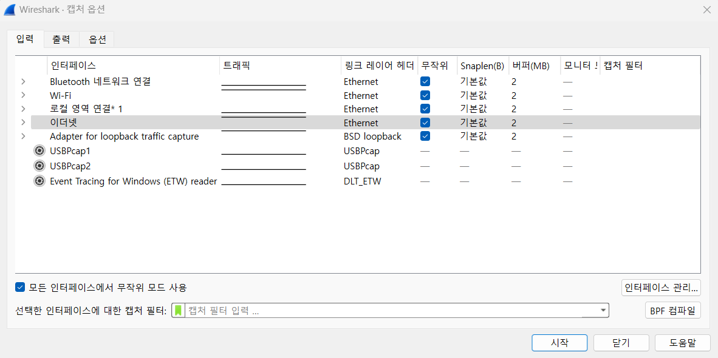Uncheck 모든 인터페이스에서 무작위 모드 사용
This screenshot has height=358, width=718.
click(19, 287)
